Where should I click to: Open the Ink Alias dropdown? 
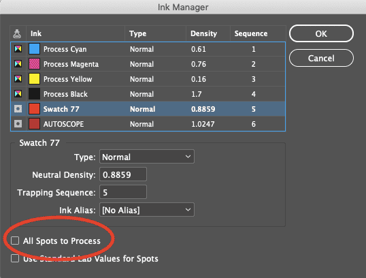point(147,210)
